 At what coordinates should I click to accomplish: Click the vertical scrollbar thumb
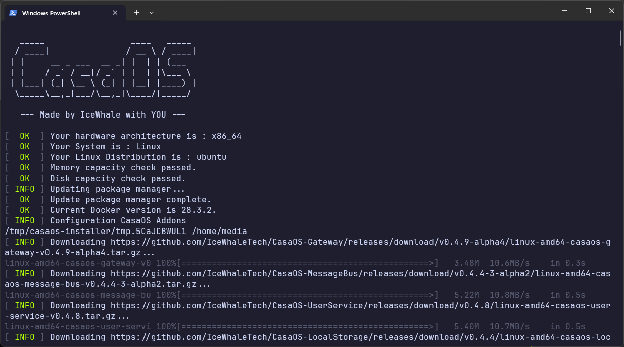pyautogui.click(x=620, y=38)
